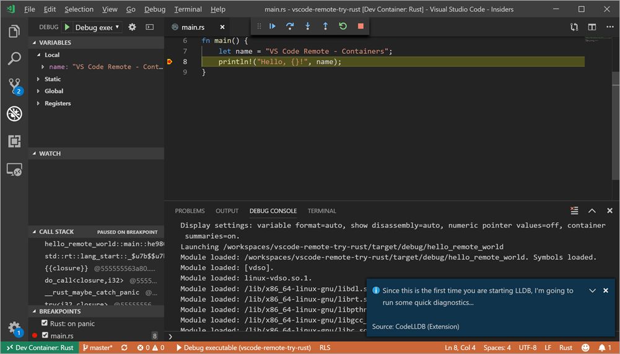Click the Step Into debug icon

coord(307,26)
